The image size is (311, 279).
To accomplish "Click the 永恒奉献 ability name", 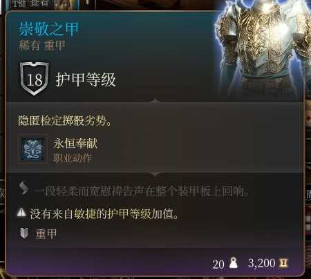I will tap(75, 144).
